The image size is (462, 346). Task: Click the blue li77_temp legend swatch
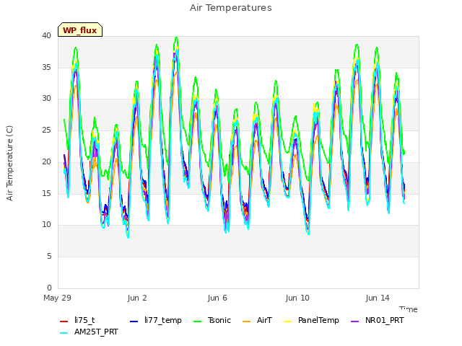coord(134,321)
